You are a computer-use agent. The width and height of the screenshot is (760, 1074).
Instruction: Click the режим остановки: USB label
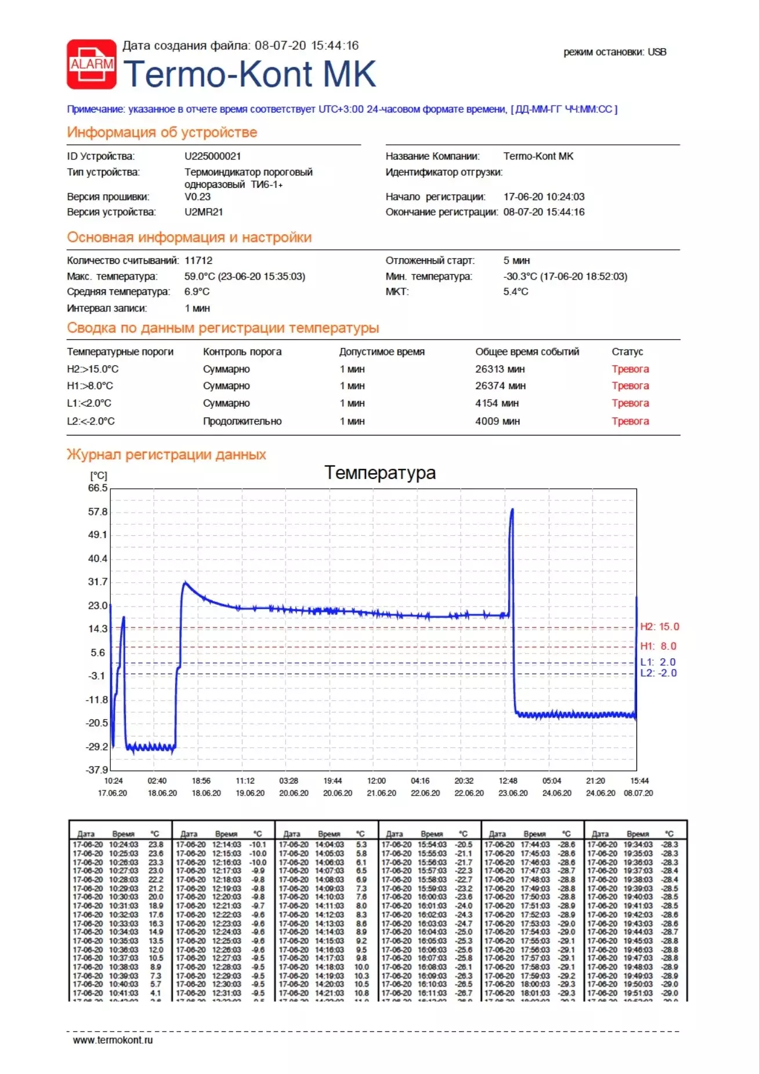[615, 52]
